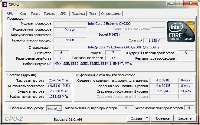Open the Плата tab

(36, 14)
